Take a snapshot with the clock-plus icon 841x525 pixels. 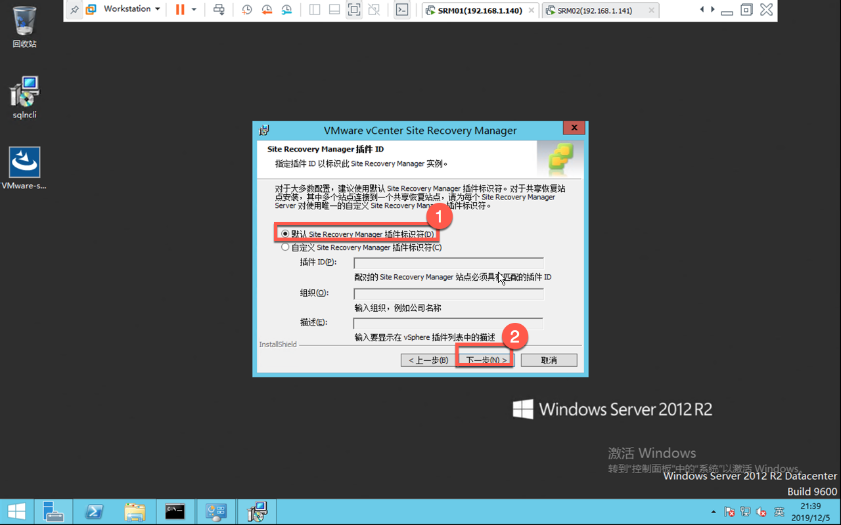tap(247, 10)
